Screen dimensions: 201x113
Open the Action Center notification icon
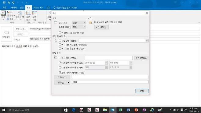pyautogui.click(x=182, y=110)
